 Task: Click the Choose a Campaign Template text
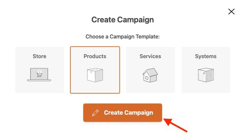[x=123, y=37]
